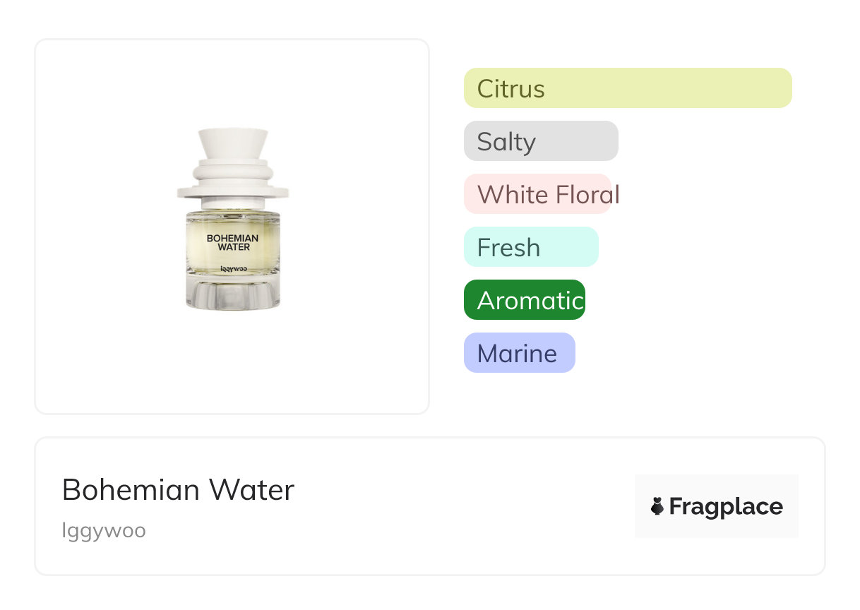Click the word Floral in pink tag

(586, 194)
